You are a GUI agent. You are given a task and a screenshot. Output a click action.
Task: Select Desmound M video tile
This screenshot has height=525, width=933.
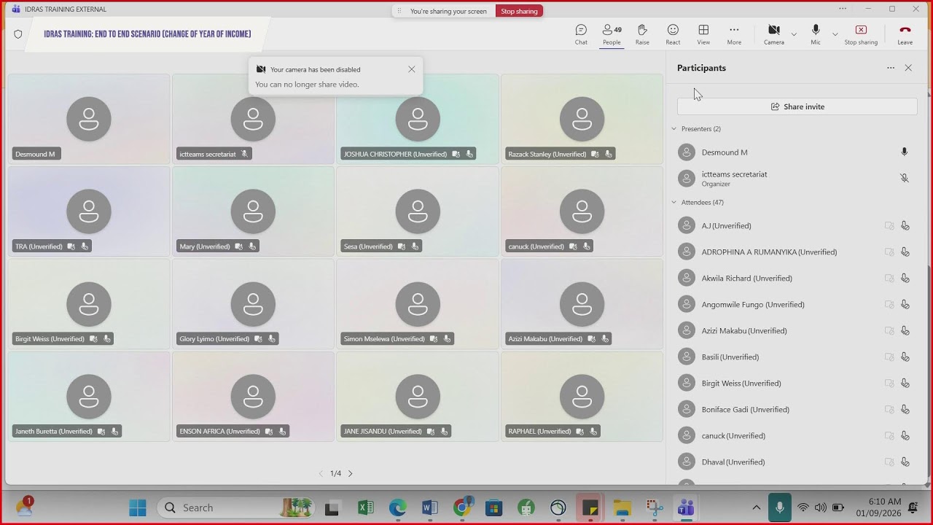click(89, 119)
